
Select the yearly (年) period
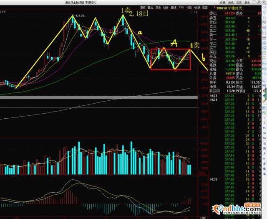click(264, 172)
